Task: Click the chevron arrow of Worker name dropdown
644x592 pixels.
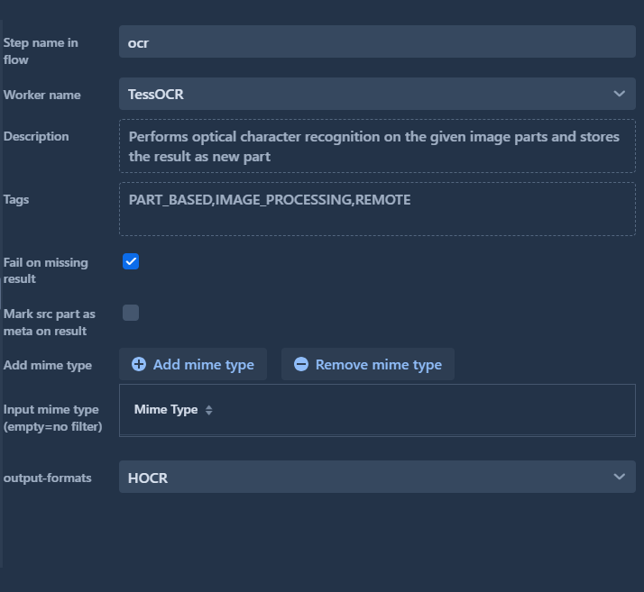Action: [619, 94]
